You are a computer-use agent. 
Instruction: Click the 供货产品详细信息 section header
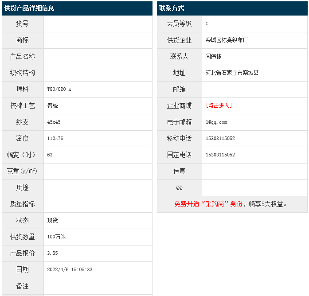pyautogui.click(x=29, y=8)
